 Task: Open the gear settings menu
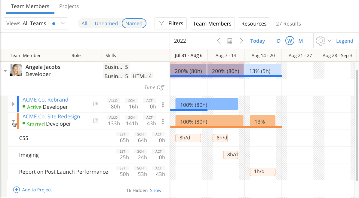click(321, 41)
